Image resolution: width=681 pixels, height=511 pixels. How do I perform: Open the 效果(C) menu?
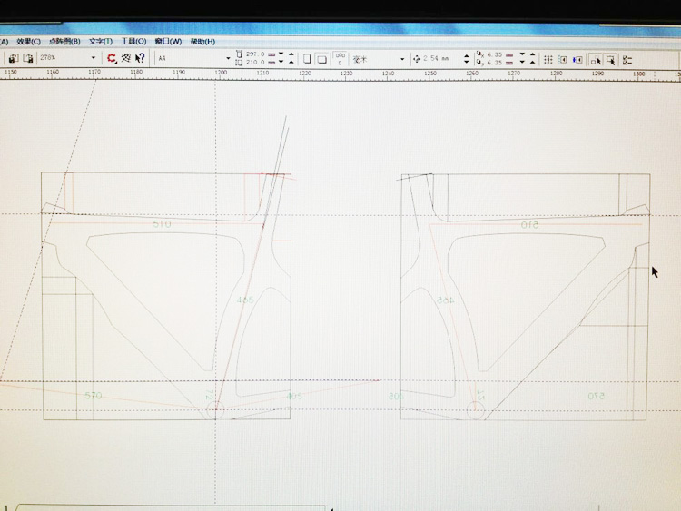29,41
